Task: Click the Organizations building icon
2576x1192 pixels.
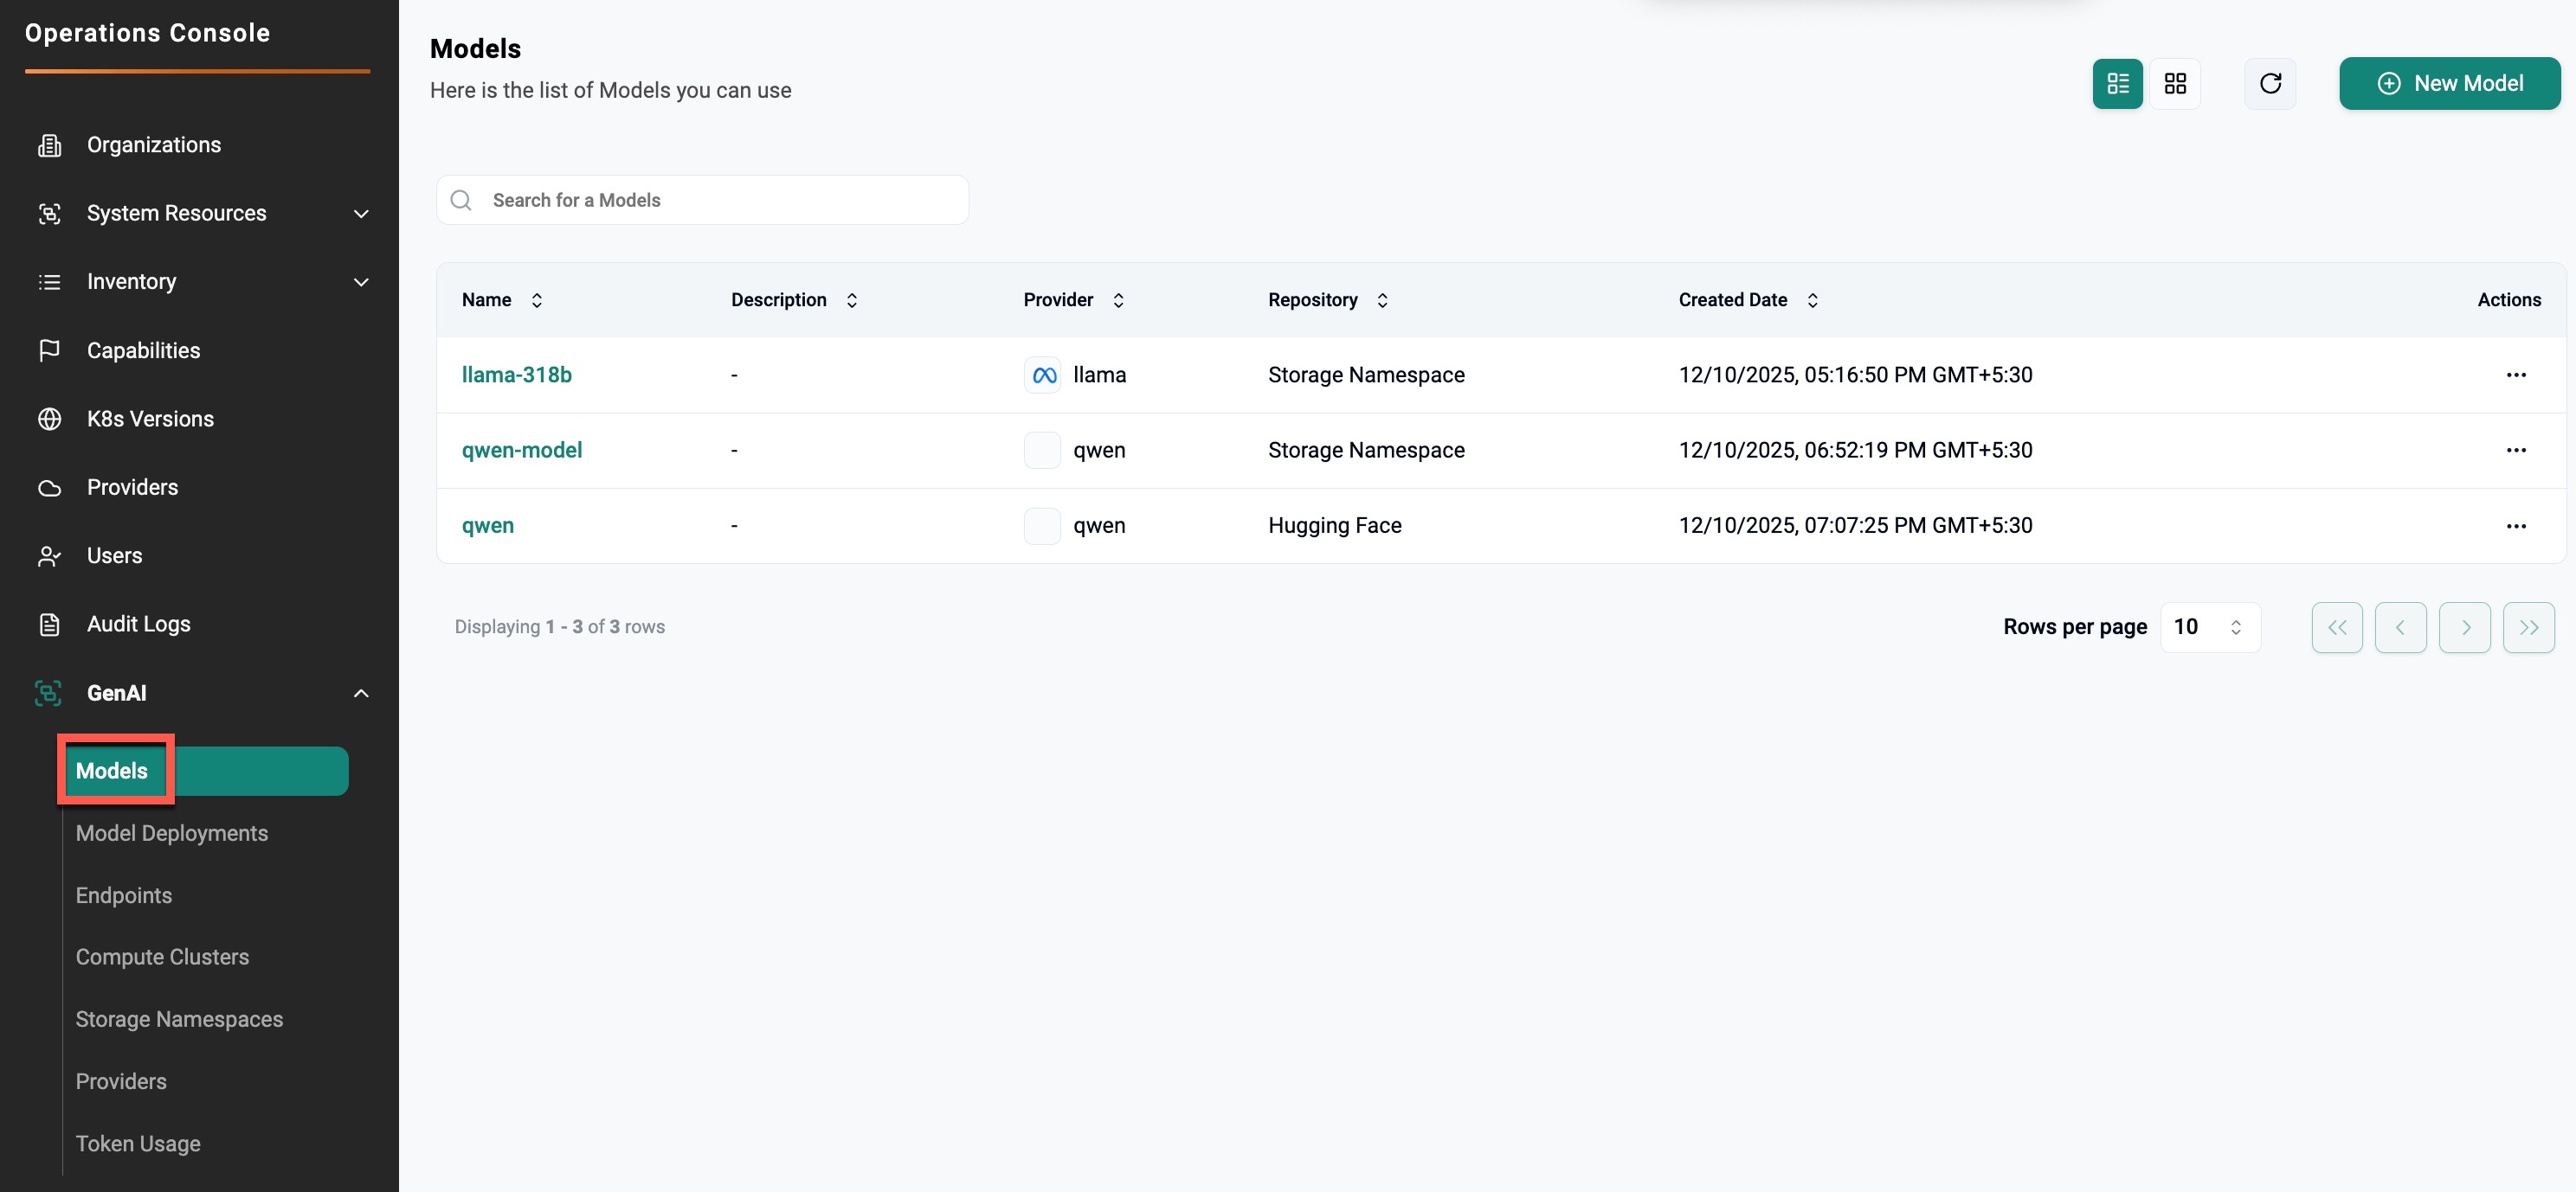Action: [49, 144]
